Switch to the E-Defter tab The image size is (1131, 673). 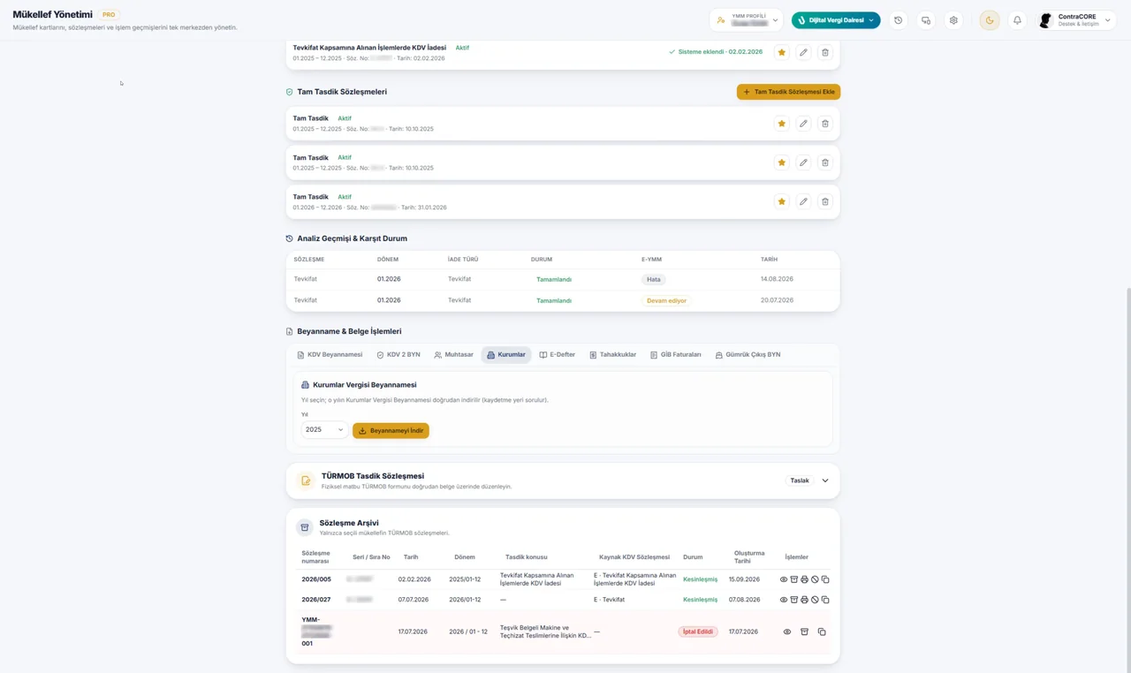coord(557,355)
